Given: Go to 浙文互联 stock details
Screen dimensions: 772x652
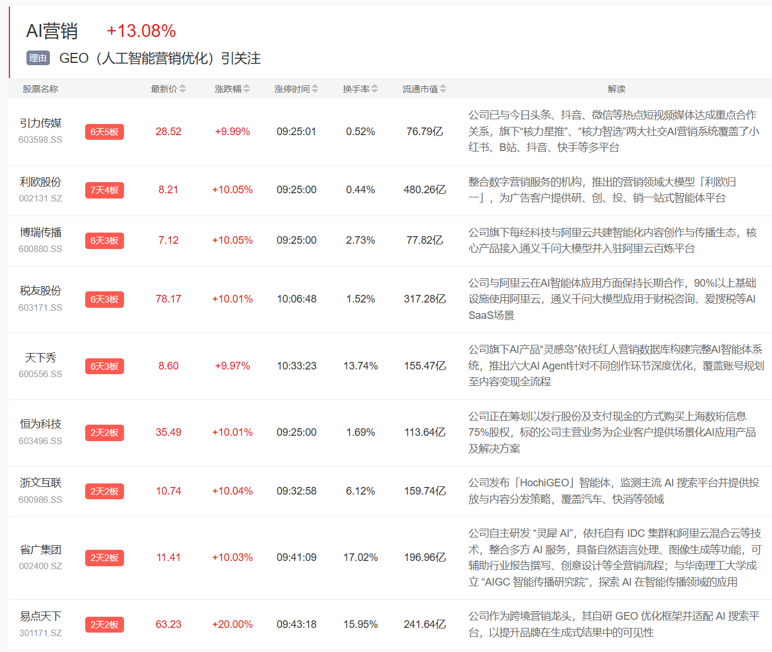Looking at the screenshot, I should pos(41,483).
